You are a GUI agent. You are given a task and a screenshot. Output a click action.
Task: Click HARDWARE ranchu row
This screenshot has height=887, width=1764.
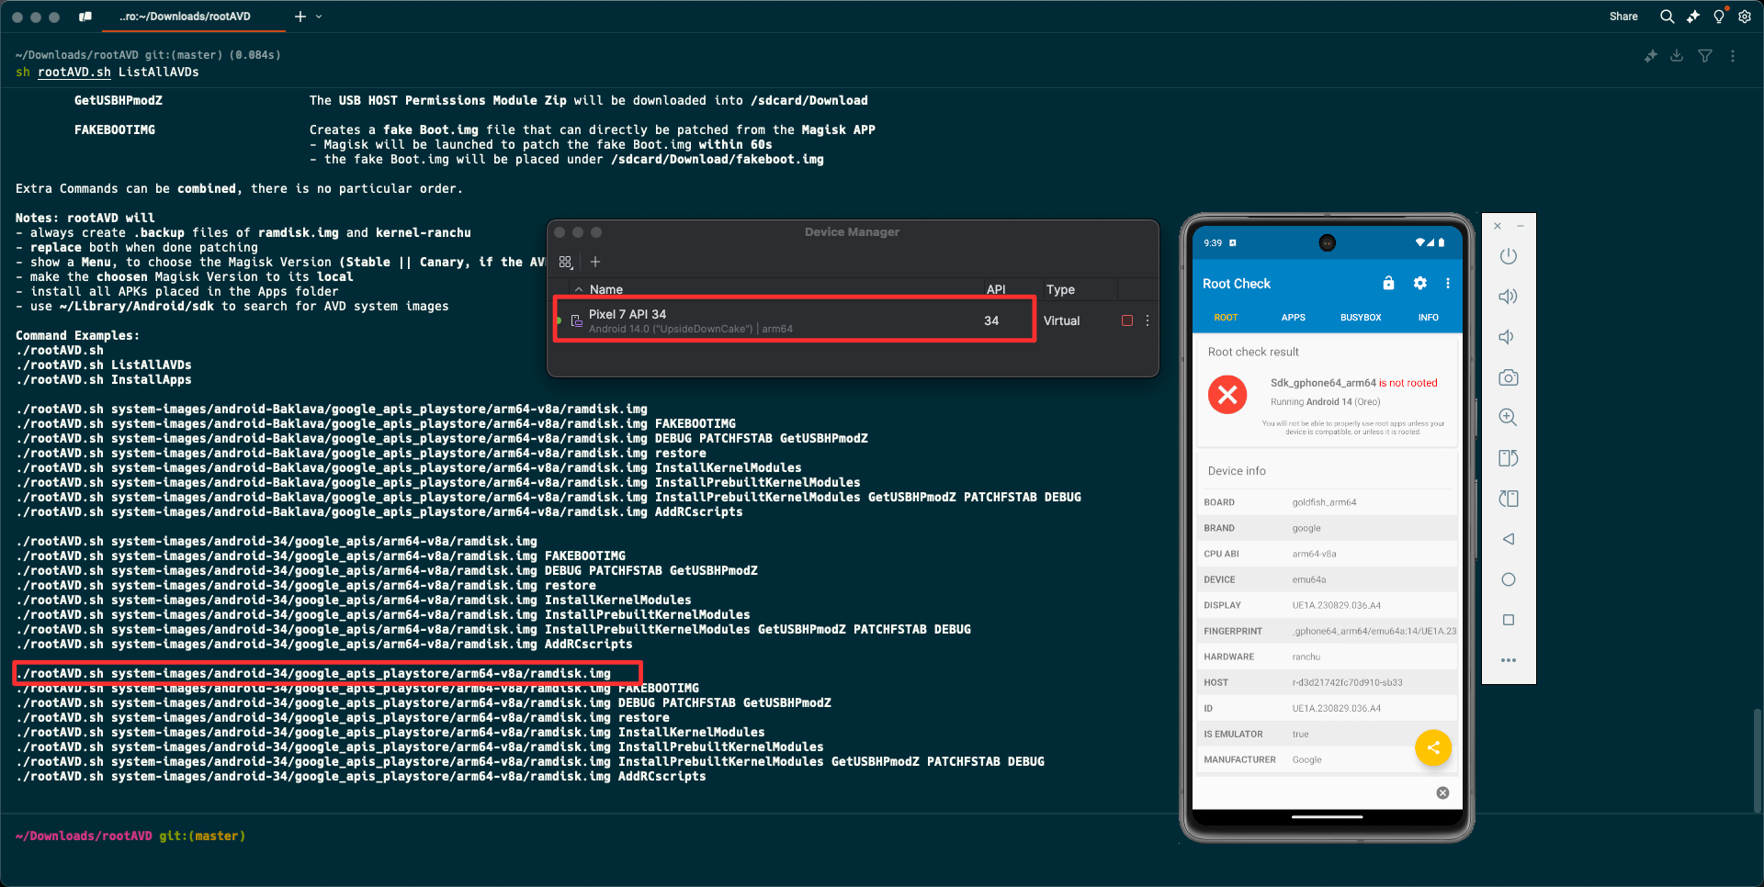(x=1329, y=657)
